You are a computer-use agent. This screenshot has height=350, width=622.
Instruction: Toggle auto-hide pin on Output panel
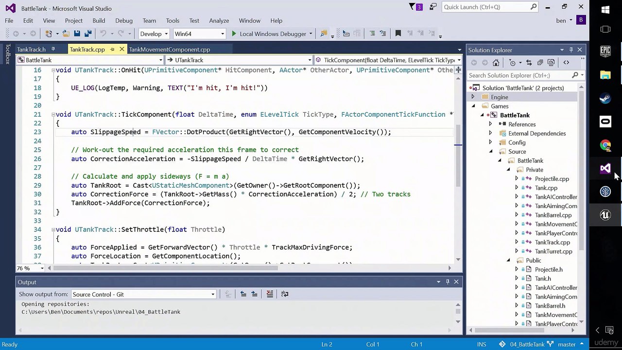pyautogui.click(x=448, y=282)
